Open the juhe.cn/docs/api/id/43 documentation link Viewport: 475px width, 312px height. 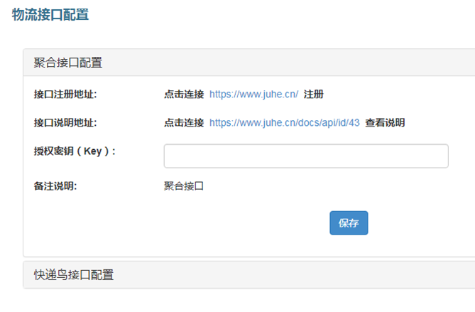point(285,123)
